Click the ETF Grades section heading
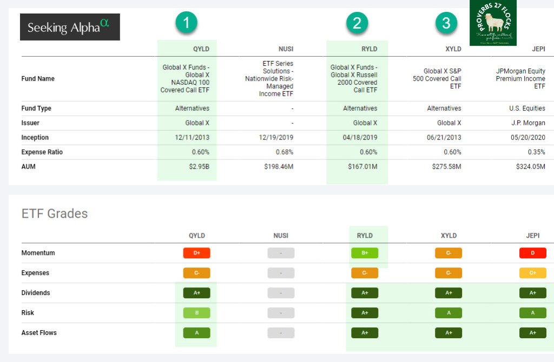The image size is (554, 362). tap(55, 213)
